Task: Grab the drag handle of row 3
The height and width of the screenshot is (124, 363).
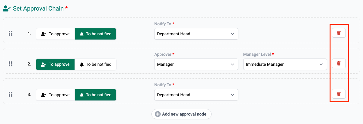Action: point(11,94)
